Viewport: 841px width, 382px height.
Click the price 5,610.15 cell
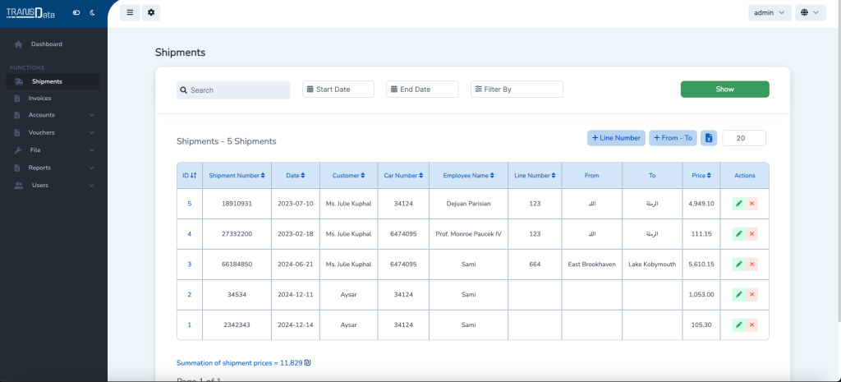point(701,265)
